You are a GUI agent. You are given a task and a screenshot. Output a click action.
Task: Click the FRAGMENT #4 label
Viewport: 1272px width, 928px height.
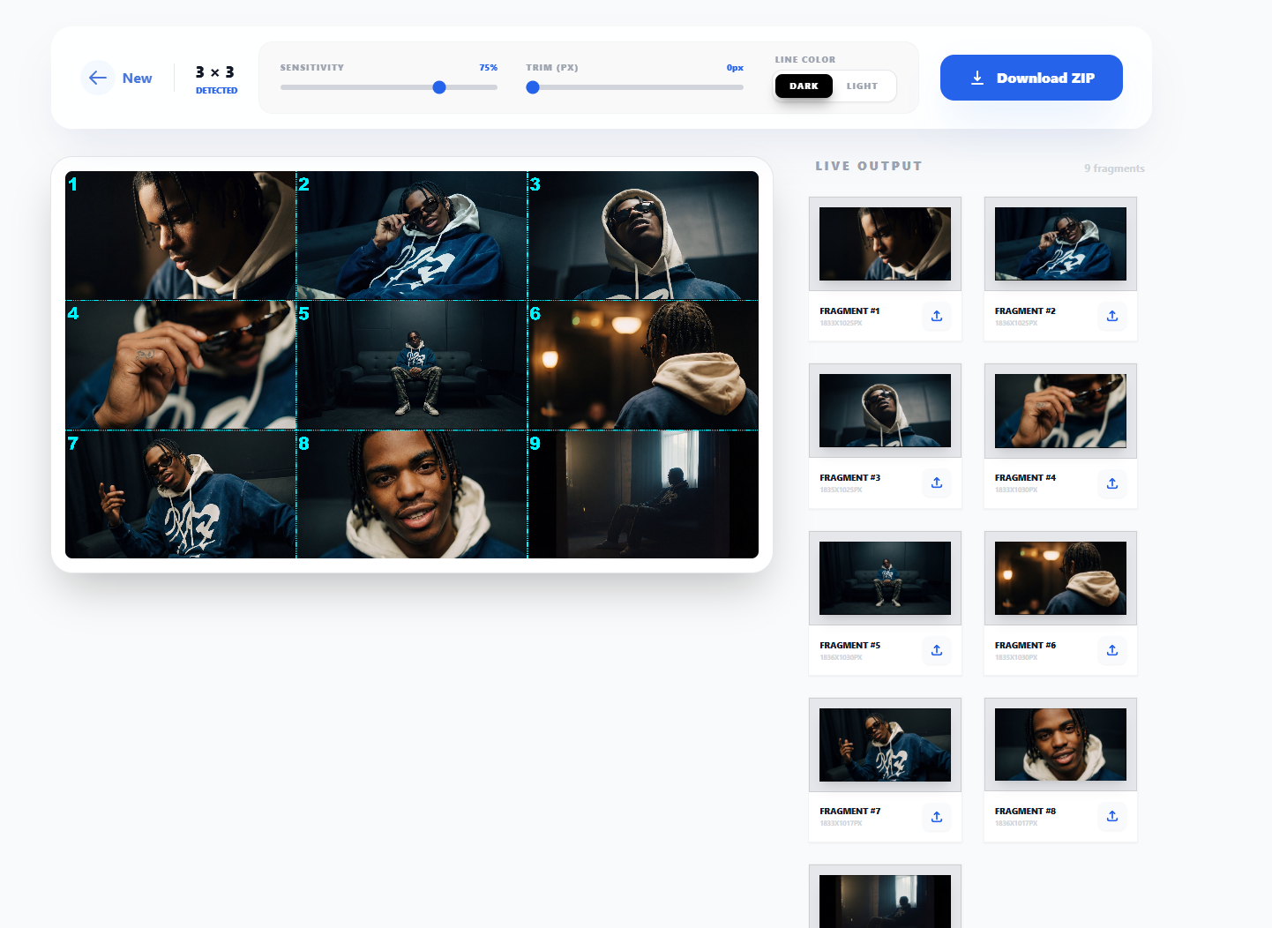click(x=1025, y=477)
